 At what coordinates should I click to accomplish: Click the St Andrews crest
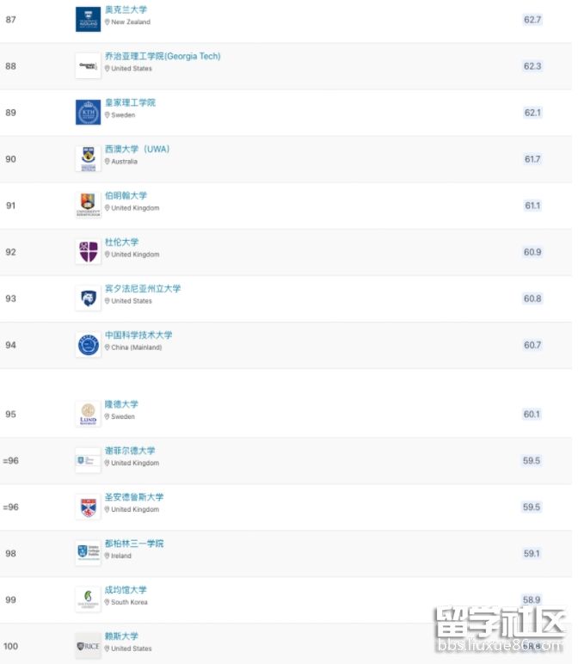point(88,507)
